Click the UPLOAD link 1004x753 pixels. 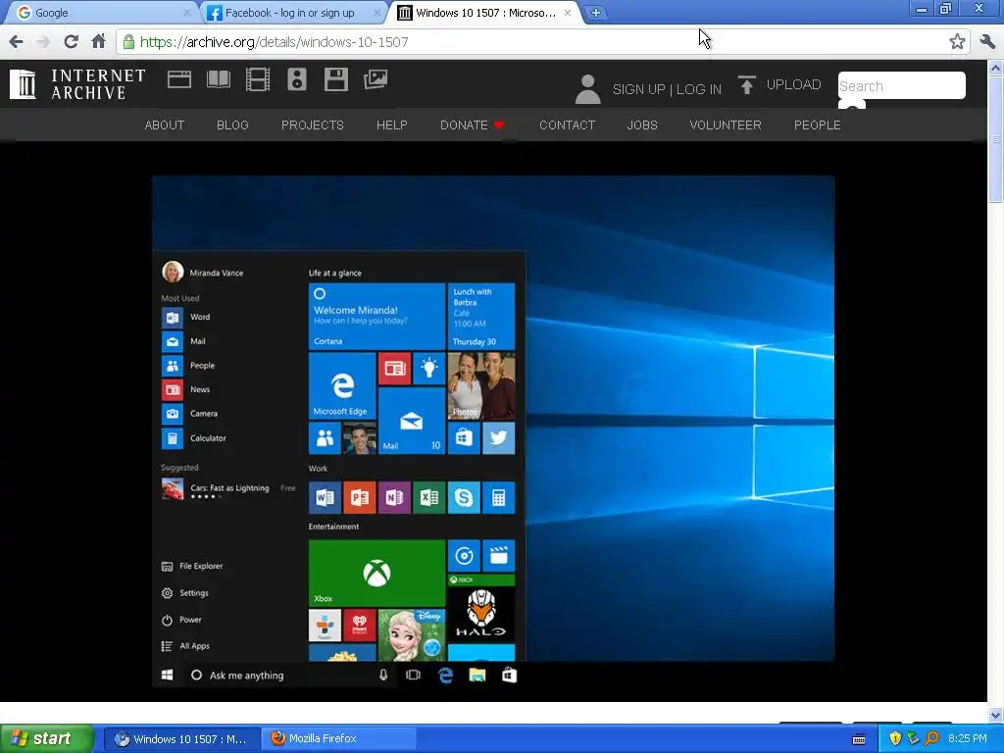click(793, 85)
